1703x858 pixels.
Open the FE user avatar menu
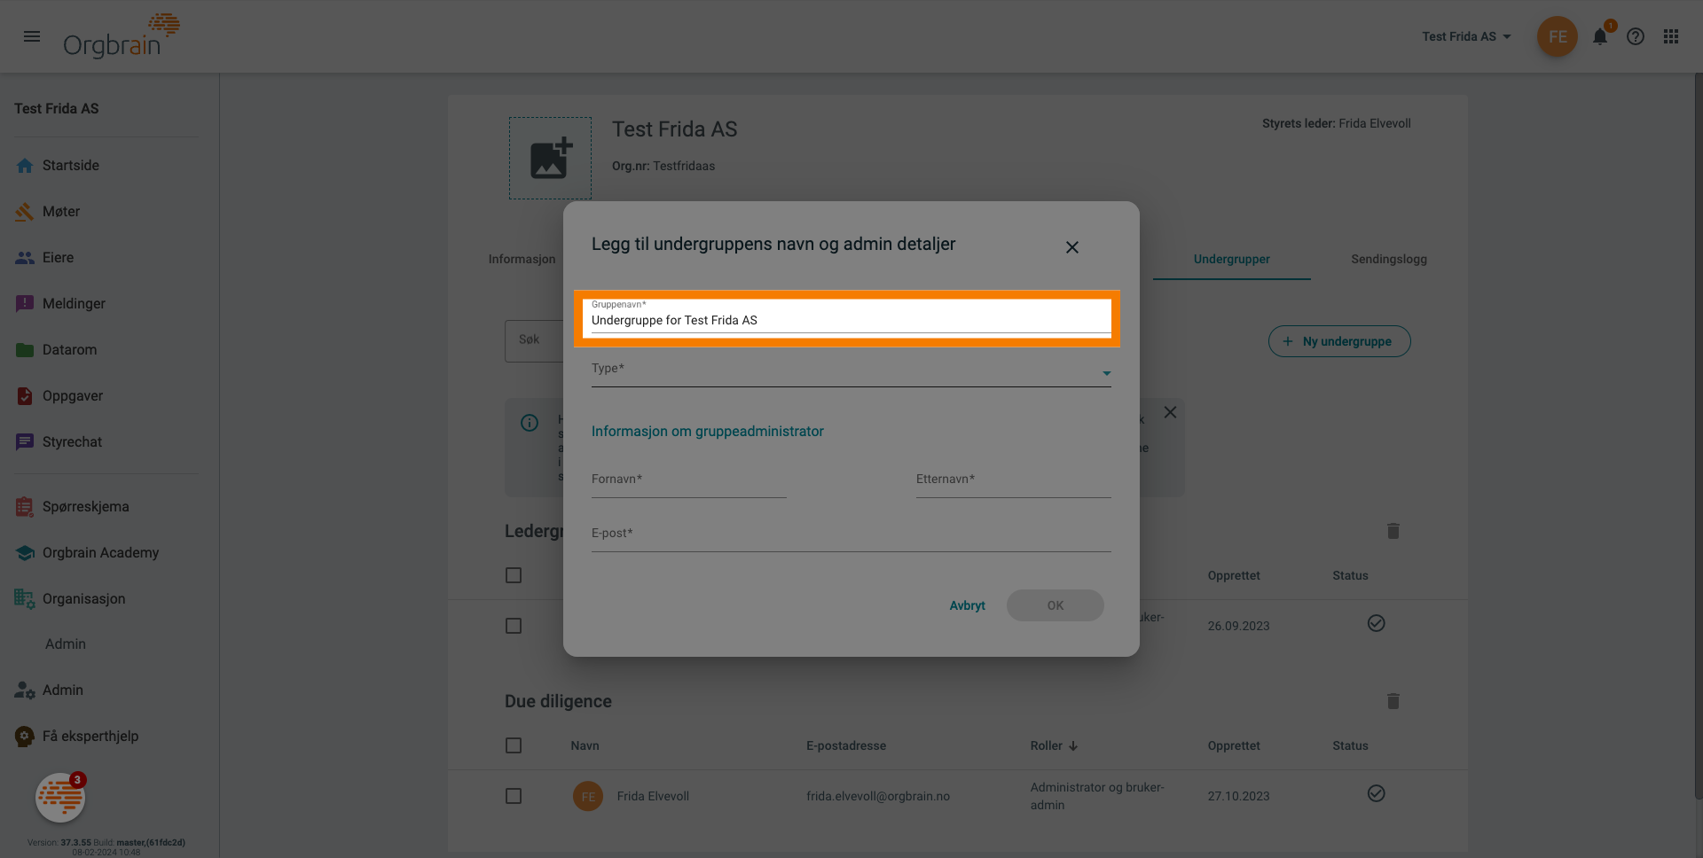[1557, 36]
